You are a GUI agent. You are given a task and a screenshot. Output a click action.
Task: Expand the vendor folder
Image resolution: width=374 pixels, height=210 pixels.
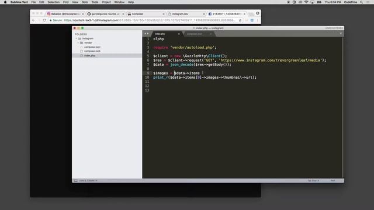pos(78,43)
